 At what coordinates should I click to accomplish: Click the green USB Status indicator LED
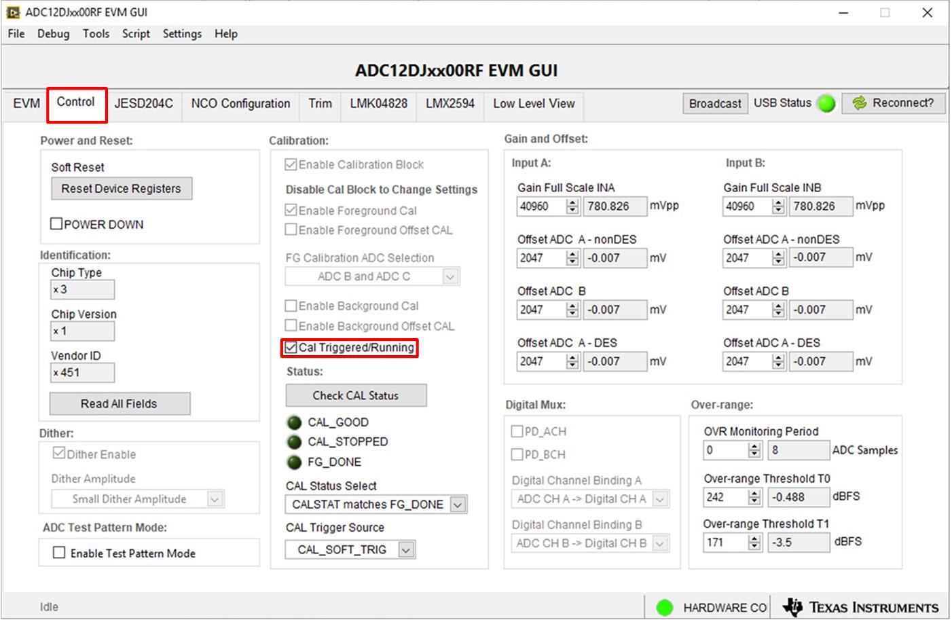coord(826,103)
